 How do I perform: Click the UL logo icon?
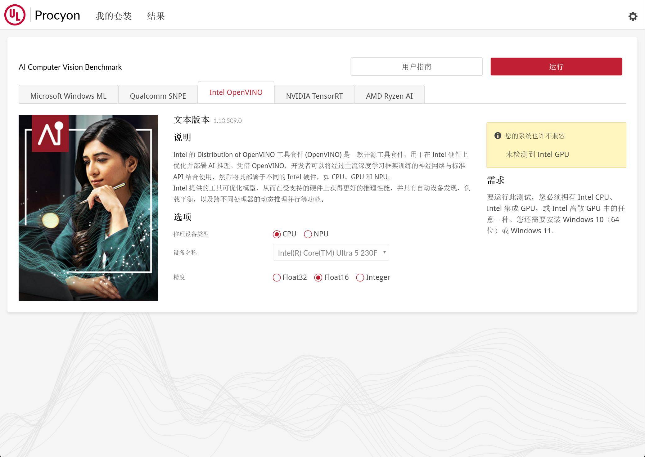15,15
